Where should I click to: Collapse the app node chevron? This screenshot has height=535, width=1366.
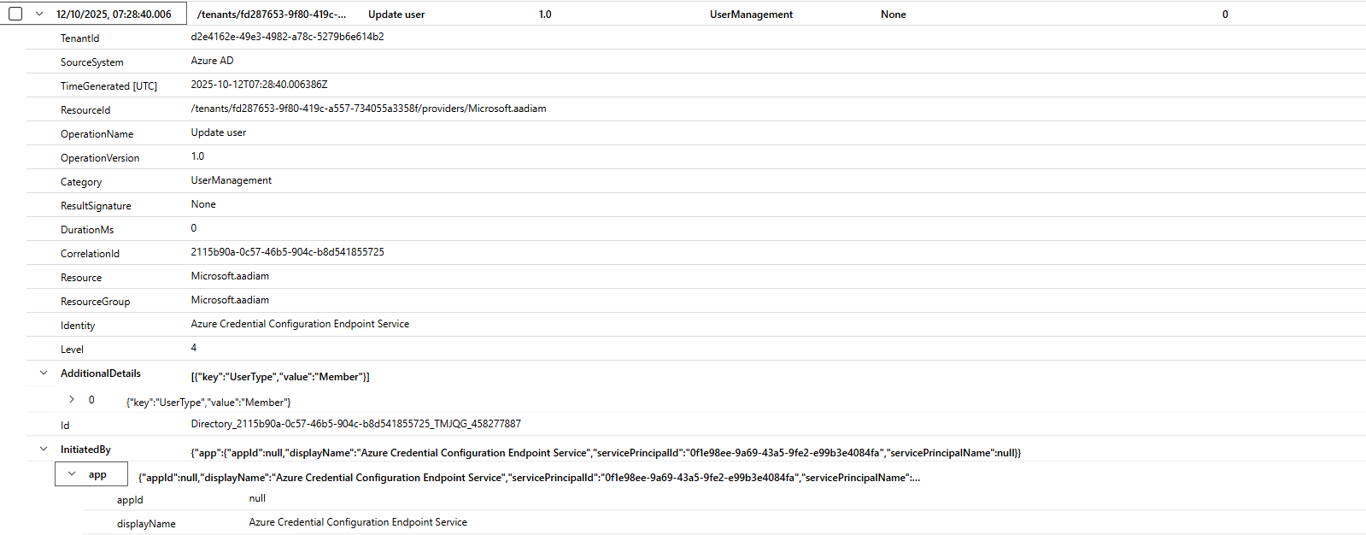[x=72, y=474]
